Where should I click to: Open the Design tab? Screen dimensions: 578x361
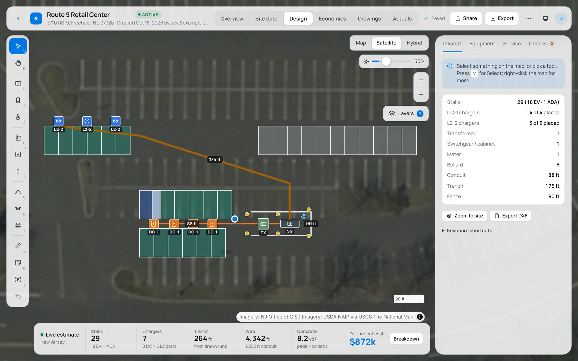click(x=298, y=18)
